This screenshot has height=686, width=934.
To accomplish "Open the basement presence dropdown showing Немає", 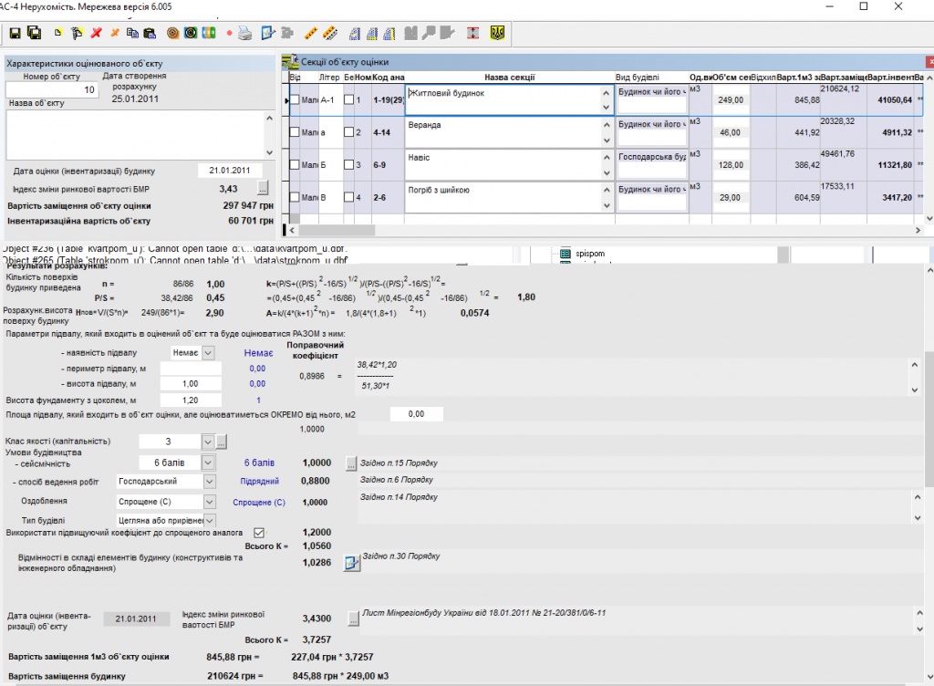I will (208, 353).
